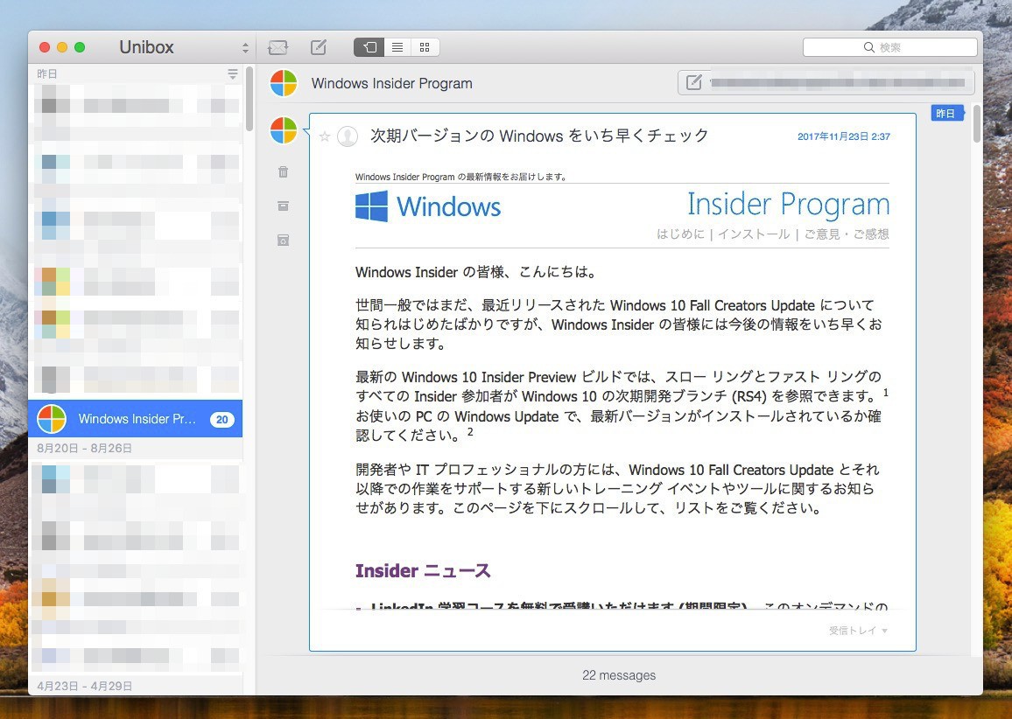Image resolution: width=1012 pixels, height=719 pixels.
Task: Click the はじめに link
Action: click(680, 234)
